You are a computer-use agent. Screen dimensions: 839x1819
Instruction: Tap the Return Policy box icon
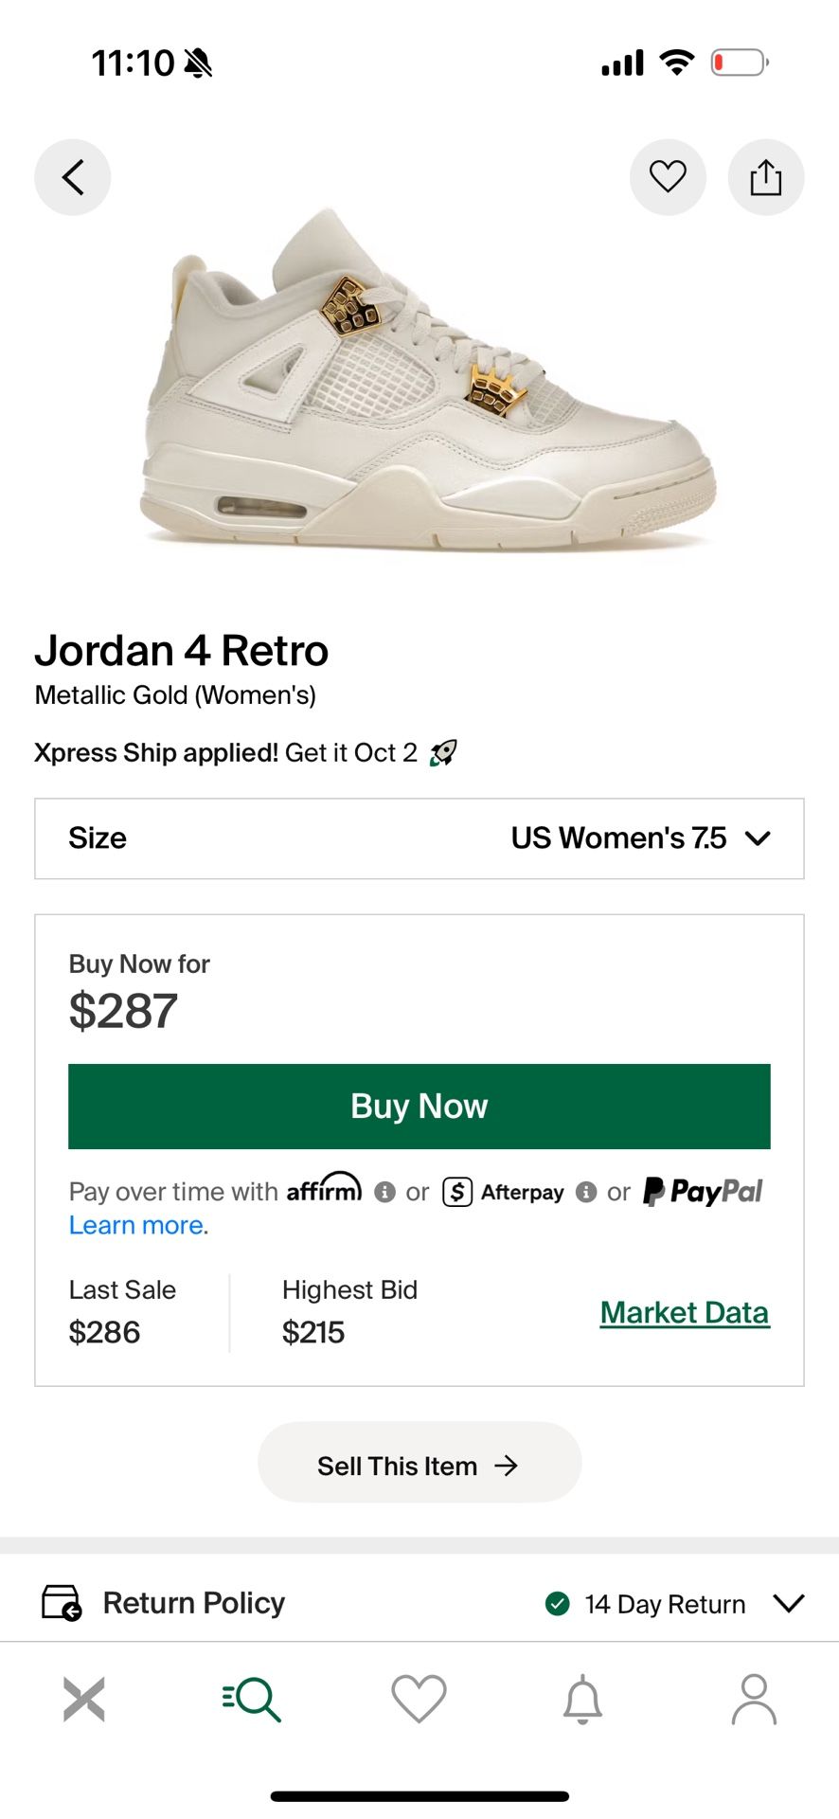(x=62, y=1602)
